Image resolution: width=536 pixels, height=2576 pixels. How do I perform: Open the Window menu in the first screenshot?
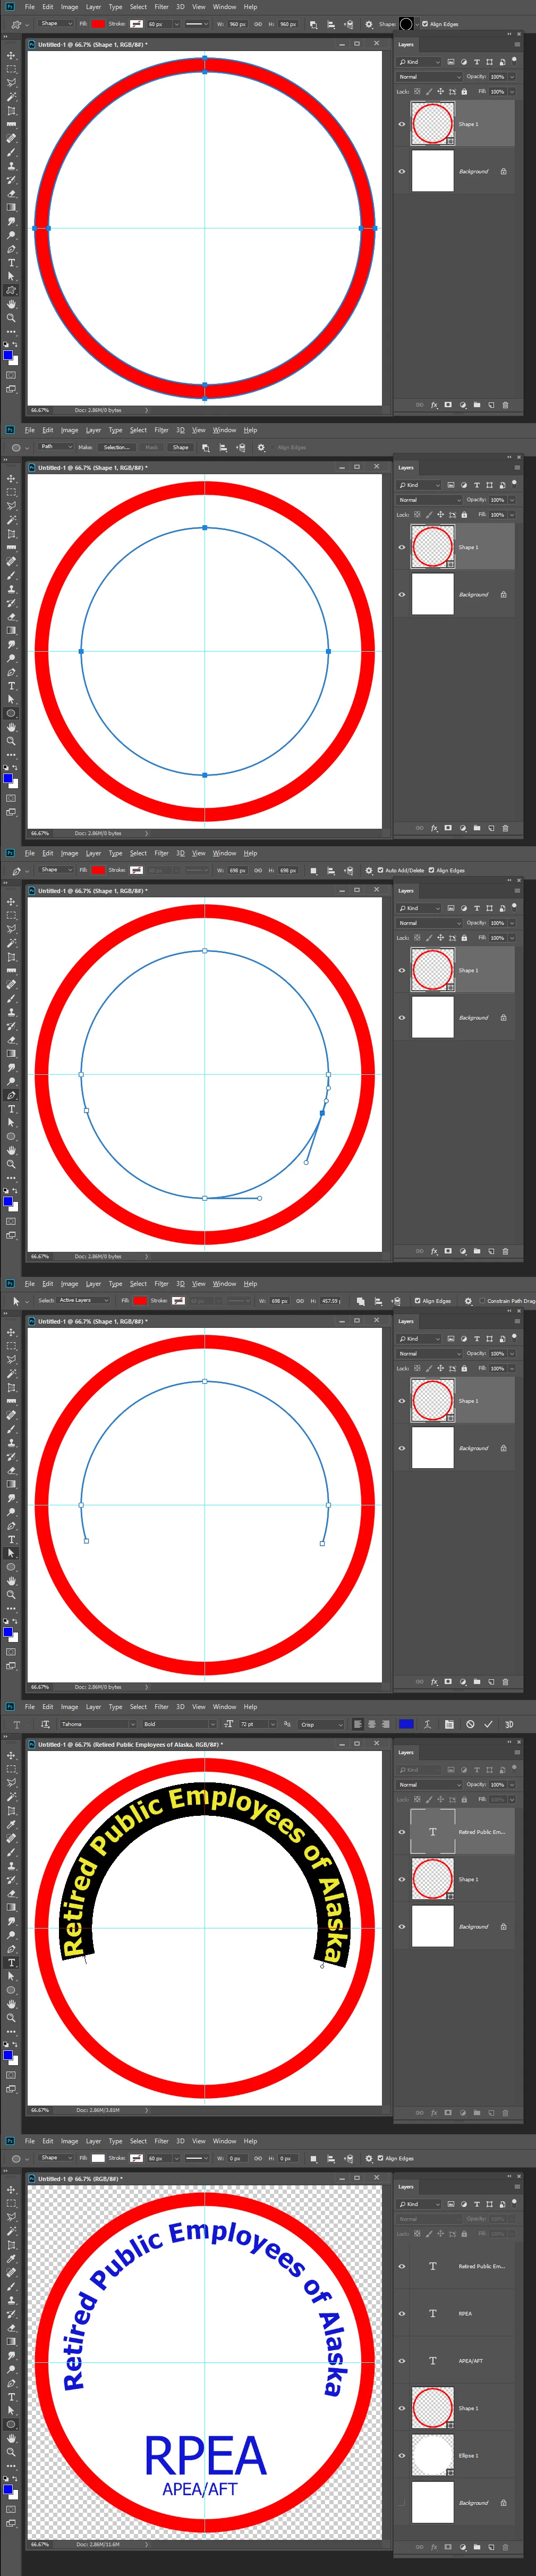[x=224, y=7]
